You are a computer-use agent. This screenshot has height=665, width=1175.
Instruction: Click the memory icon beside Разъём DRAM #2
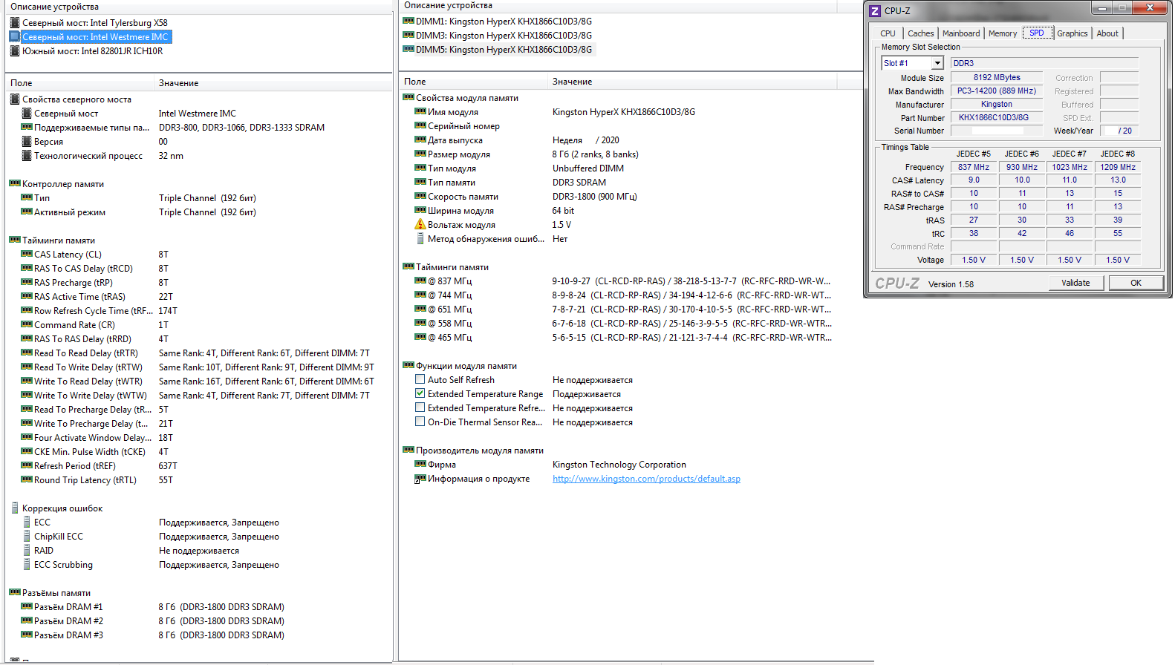click(27, 621)
